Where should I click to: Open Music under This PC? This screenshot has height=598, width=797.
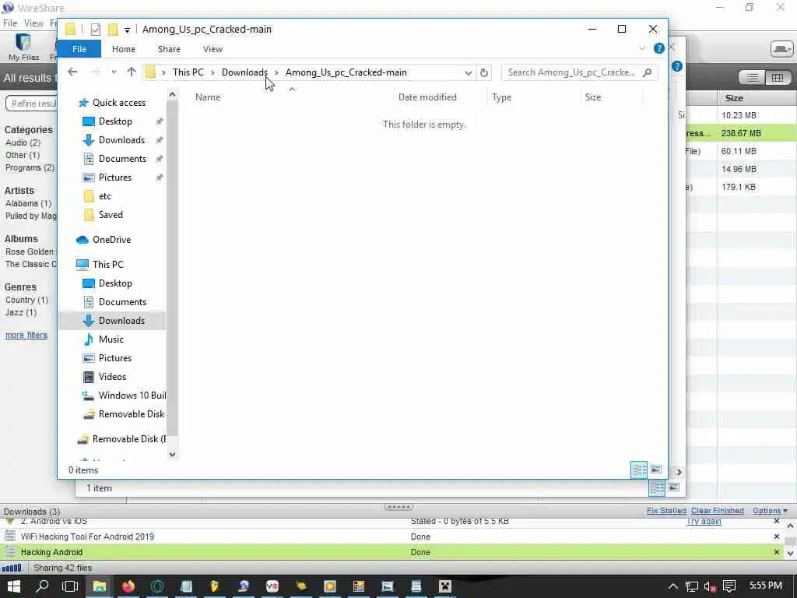pyautogui.click(x=111, y=339)
